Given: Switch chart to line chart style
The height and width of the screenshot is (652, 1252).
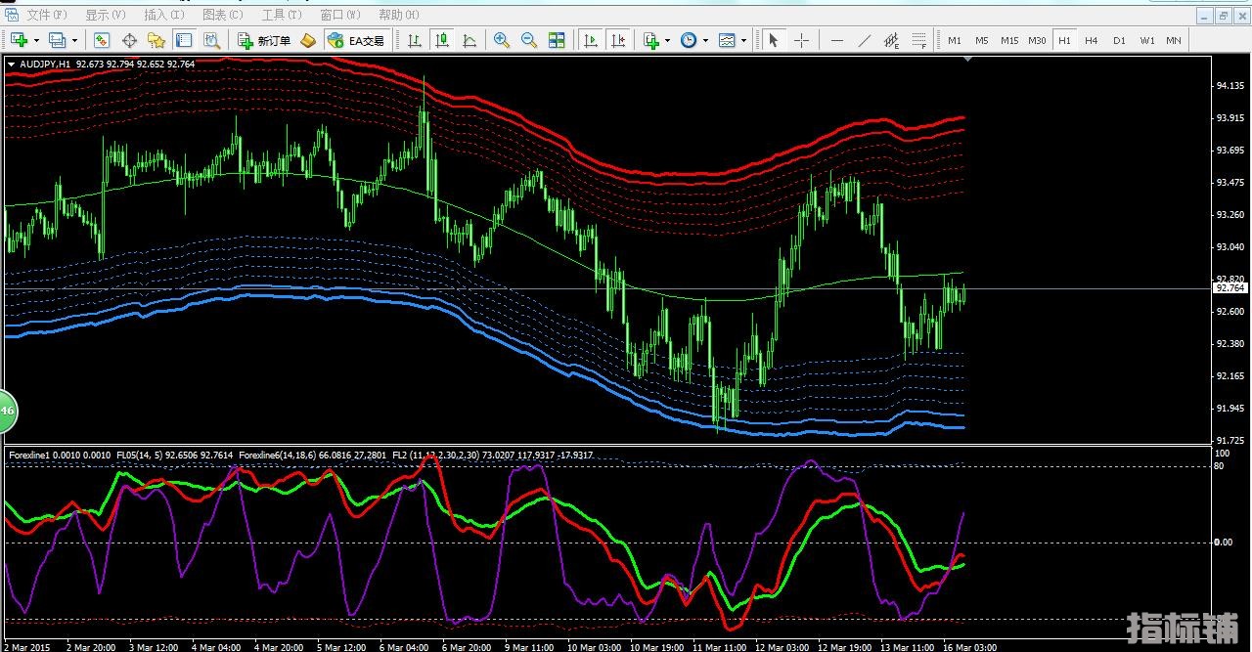Looking at the screenshot, I should coord(469,40).
